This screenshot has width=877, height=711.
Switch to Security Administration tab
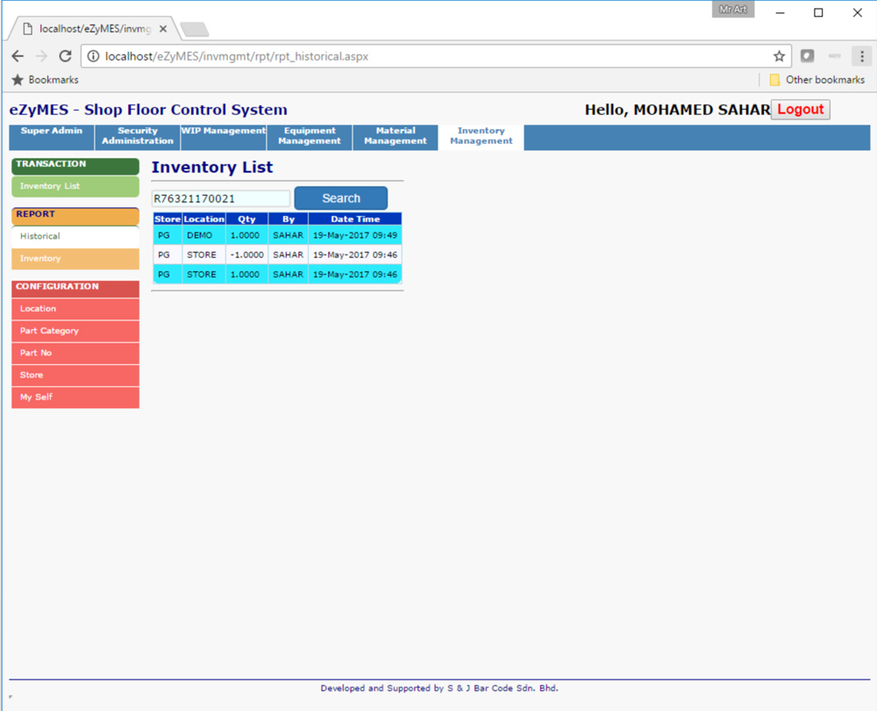(x=138, y=136)
